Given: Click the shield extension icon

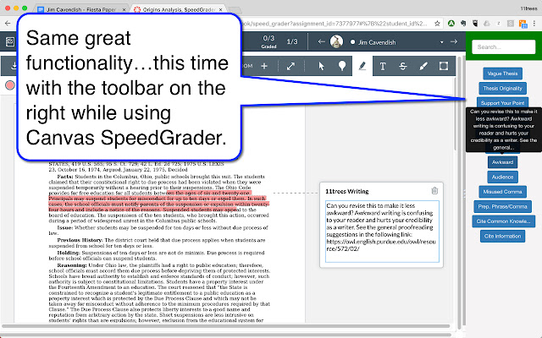Looking at the screenshot, I should pyautogui.click(x=475, y=24).
